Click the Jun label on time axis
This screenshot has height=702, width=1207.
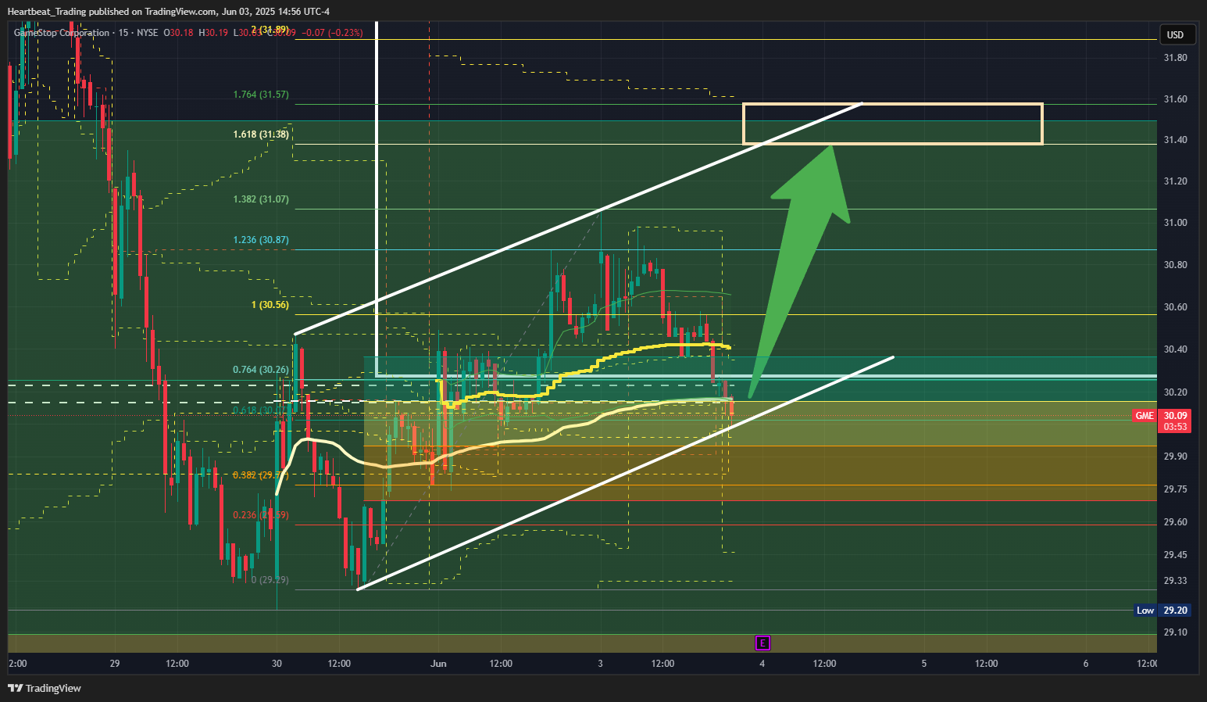(x=438, y=664)
